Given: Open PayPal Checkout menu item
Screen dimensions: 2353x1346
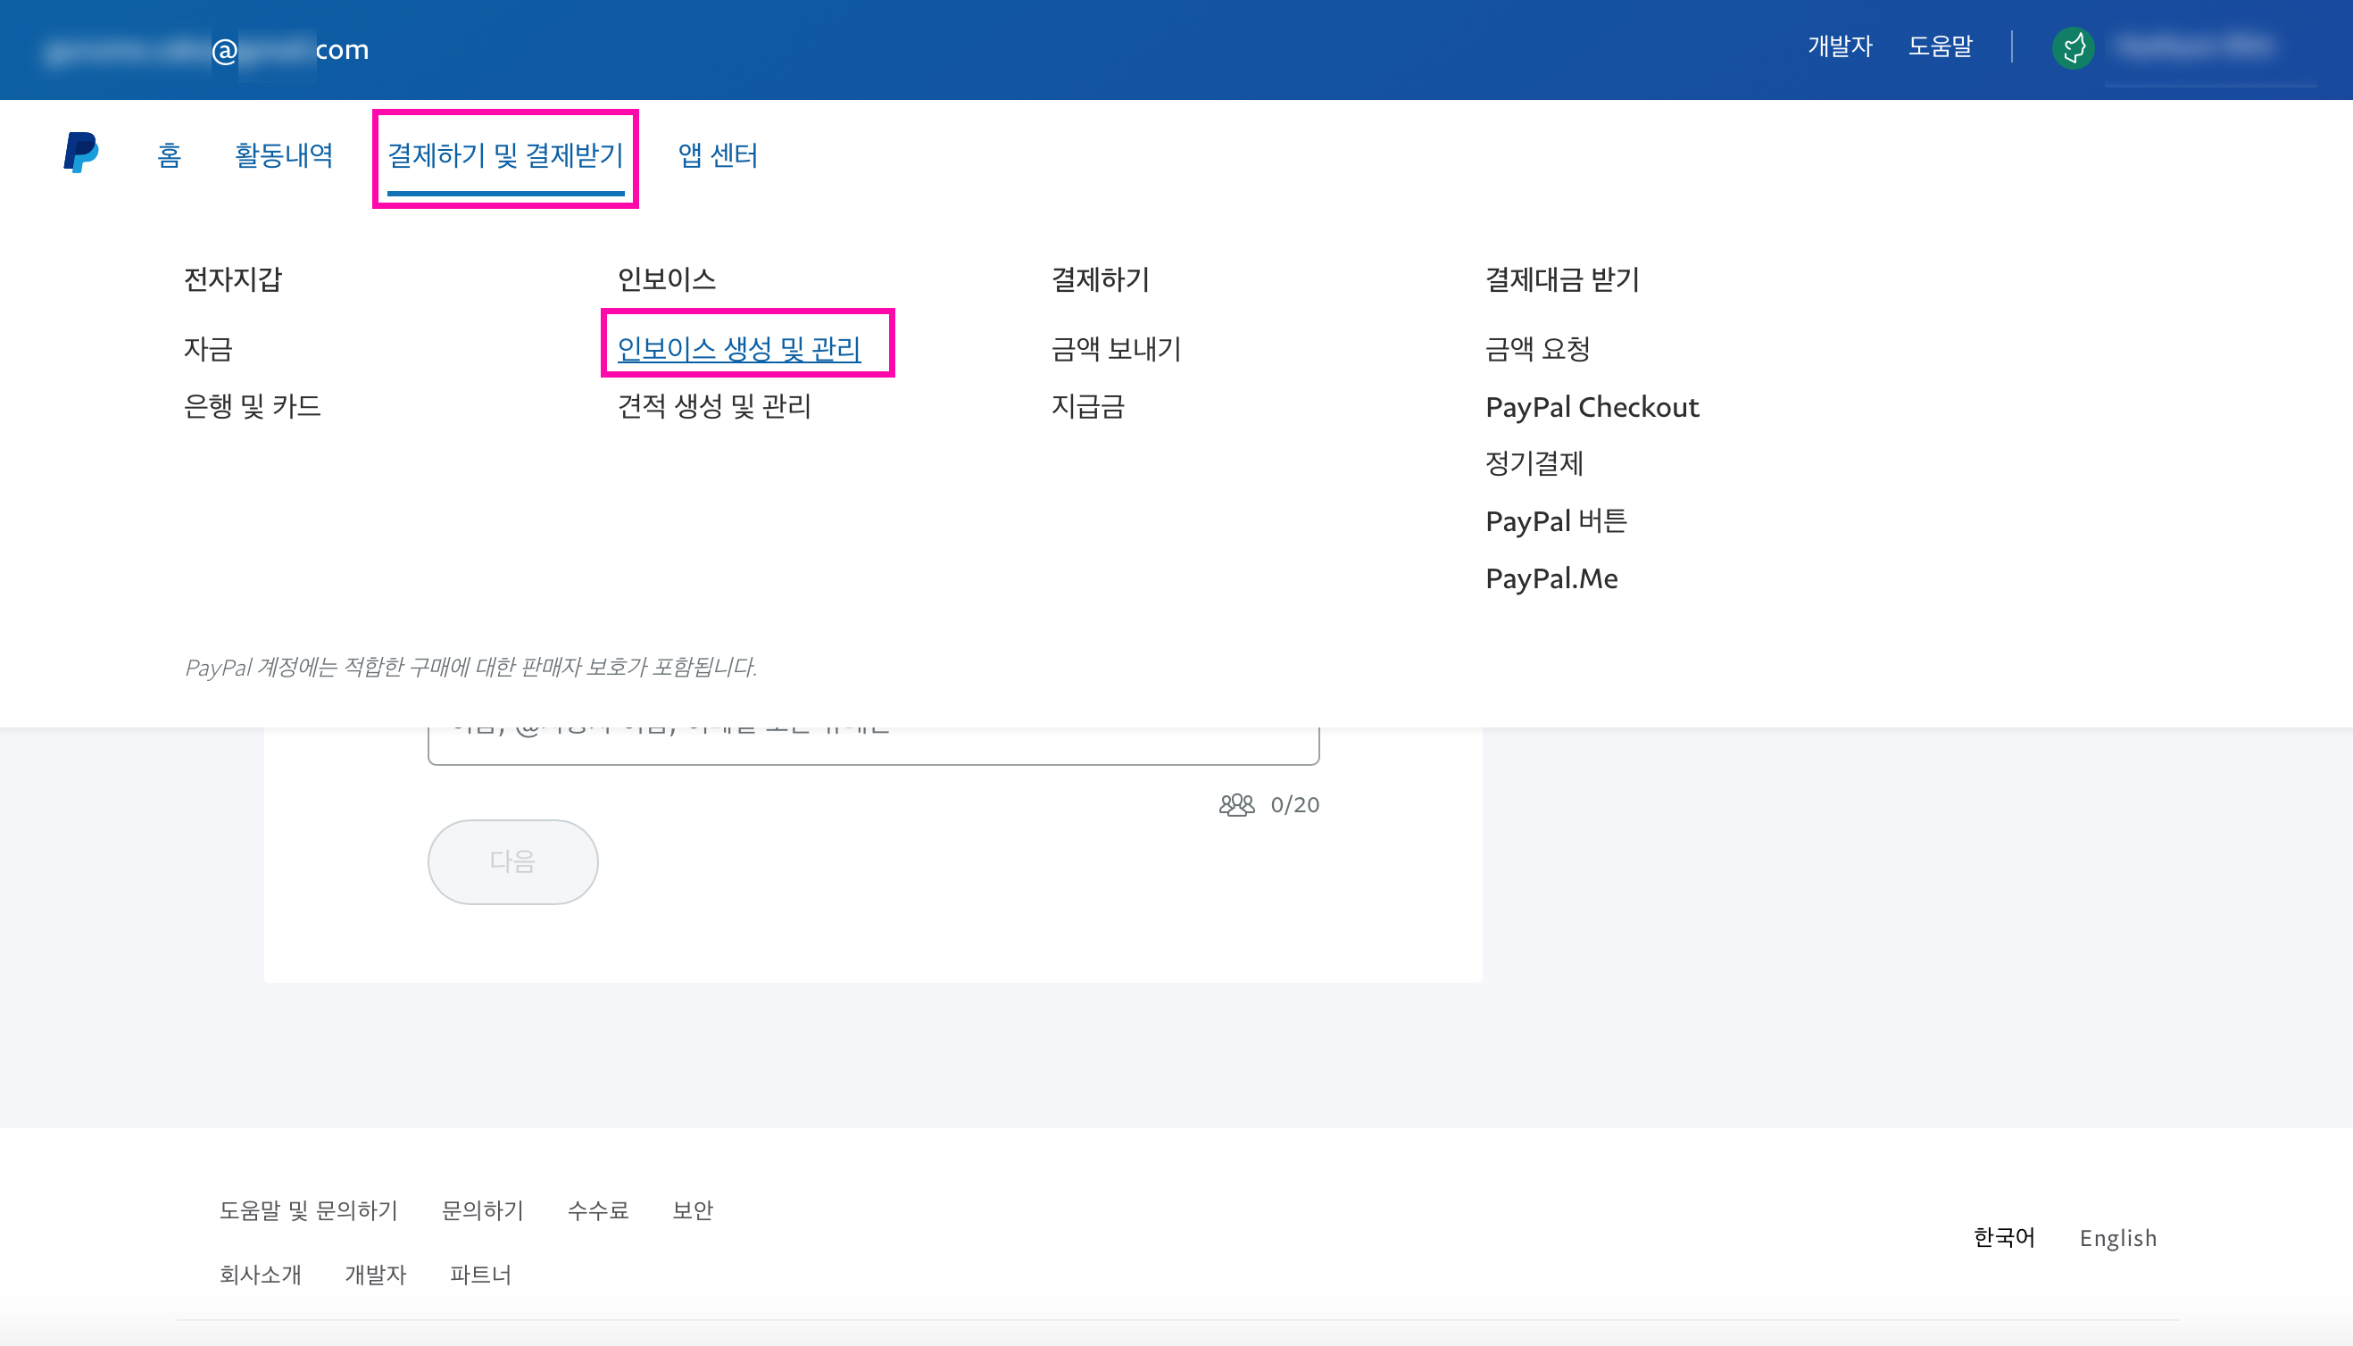Looking at the screenshot, I should (x=1592, y=407).
